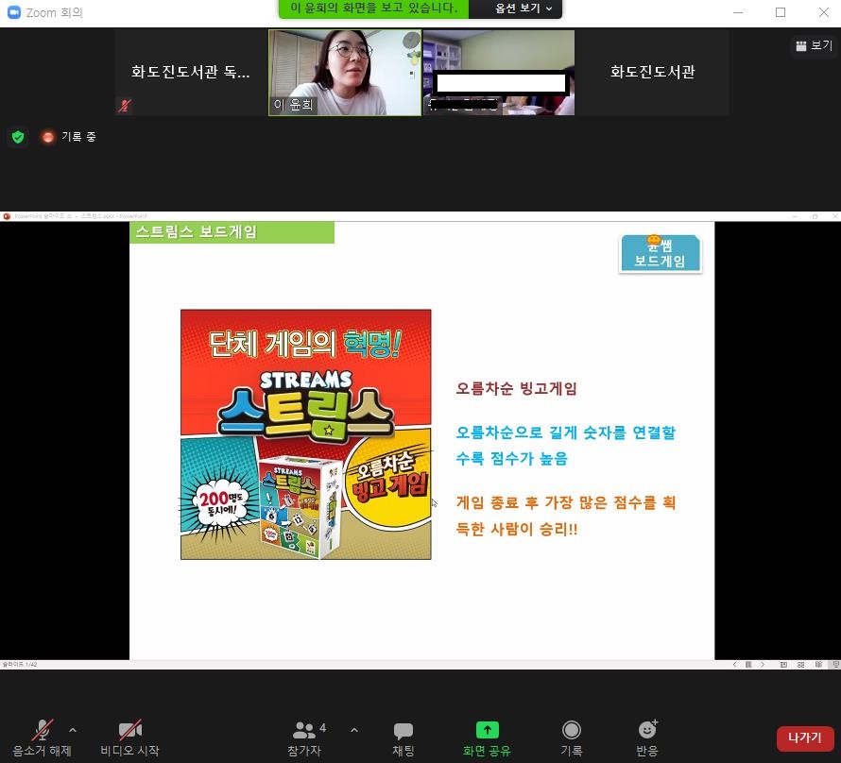Viewport: 841px width, 763px height.
Task: Click the green sharing banner 이 윤희의 화면을 보고 있습니다
Action: 374,8
